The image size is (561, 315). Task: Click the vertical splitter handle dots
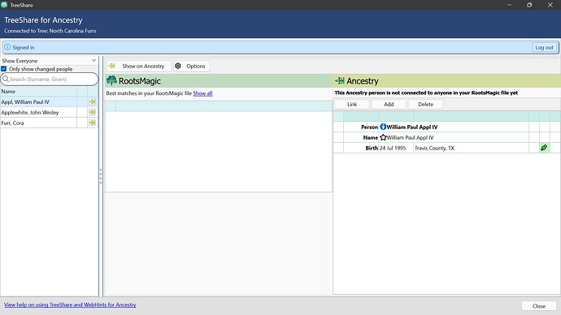point(101,176)
